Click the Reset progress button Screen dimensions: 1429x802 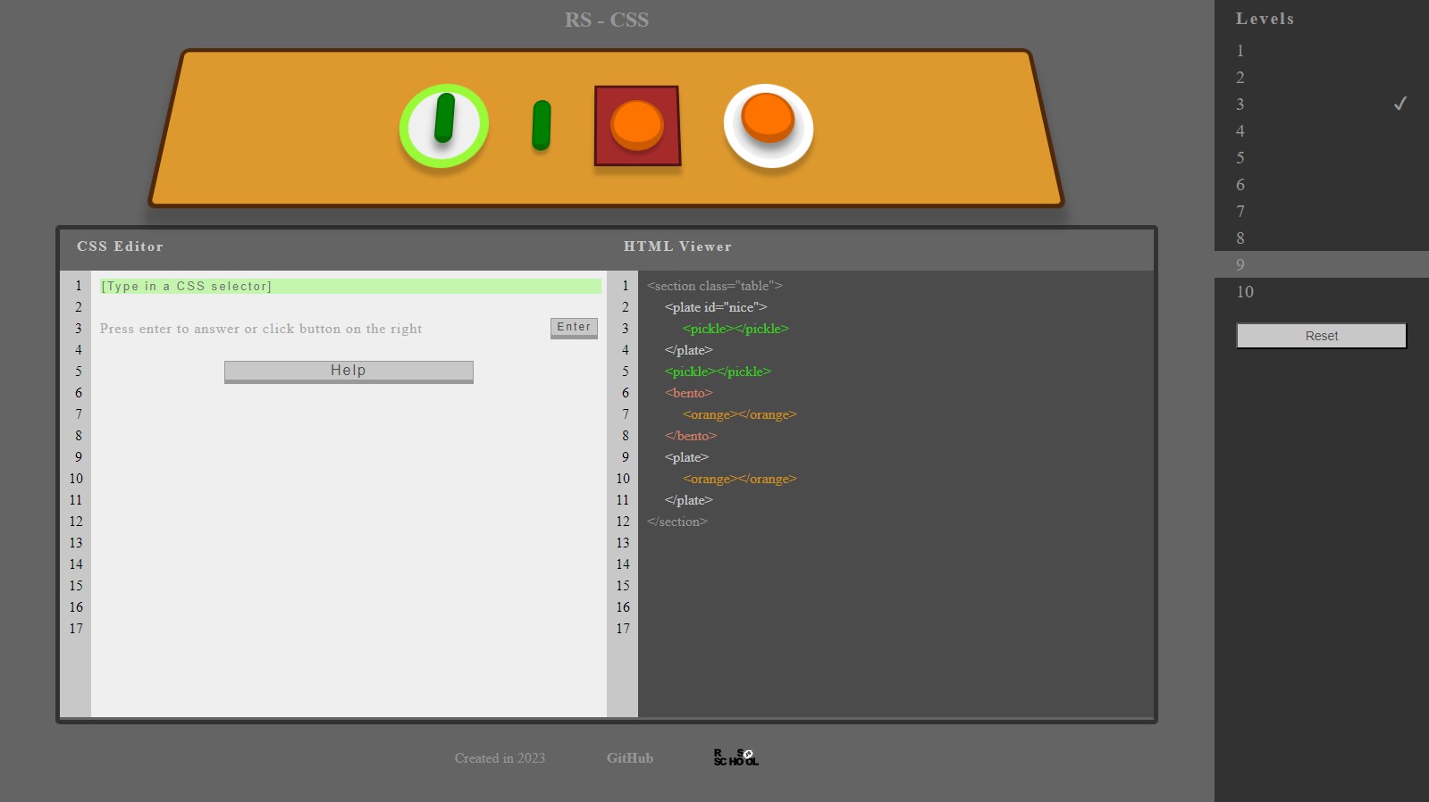1321,336
